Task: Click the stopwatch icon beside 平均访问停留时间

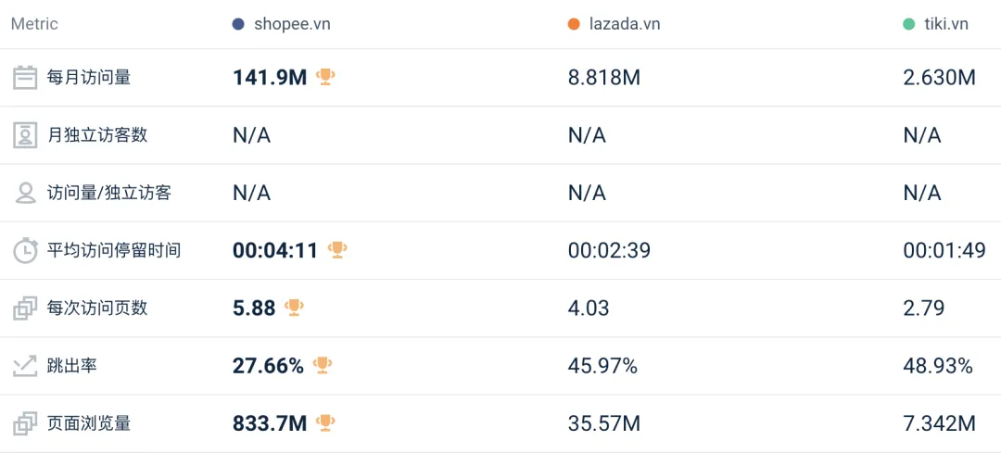Action: pyautogui.click(x=25, y=250)
